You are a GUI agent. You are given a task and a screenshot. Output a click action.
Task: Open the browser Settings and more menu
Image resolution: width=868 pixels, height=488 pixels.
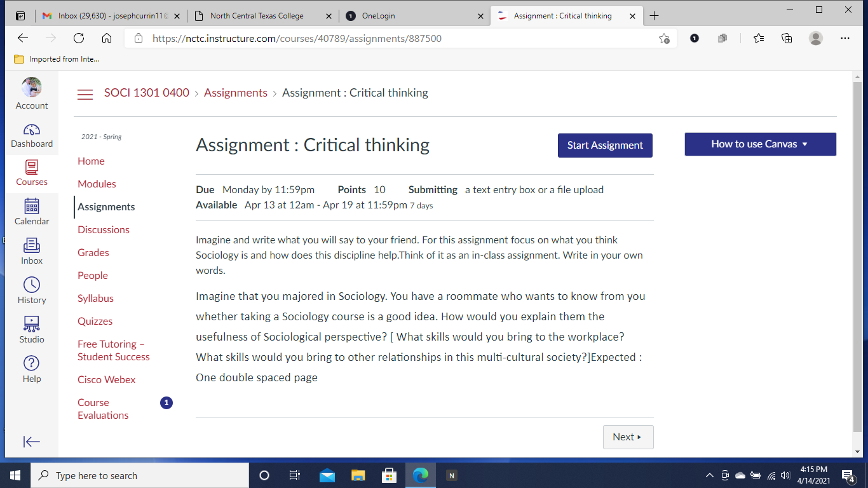tap(844, 38)
